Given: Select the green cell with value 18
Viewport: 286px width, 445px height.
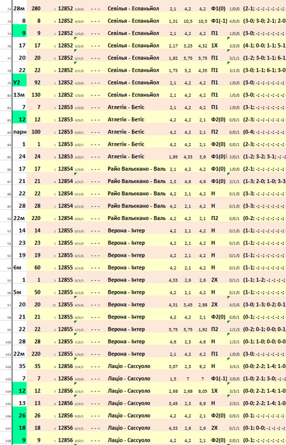Looking at the screenshot, I should [20, 428].
